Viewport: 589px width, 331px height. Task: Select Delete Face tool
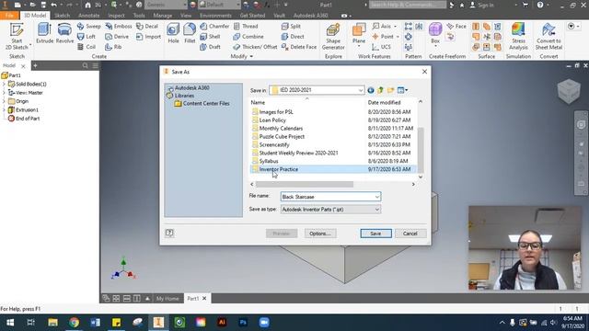[299, 47]
